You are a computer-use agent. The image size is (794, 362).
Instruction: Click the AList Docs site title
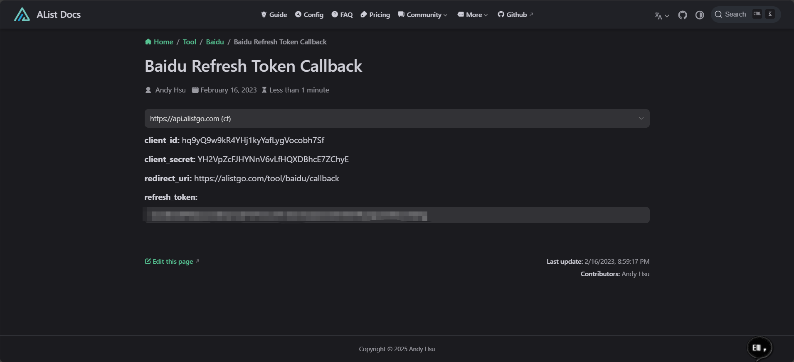point(59,15)
